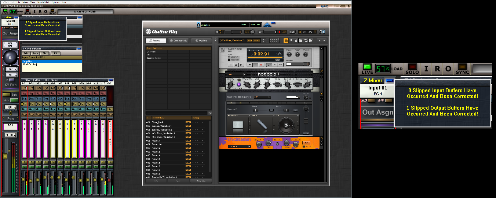
Task: Open the Control Room Pro preset dropdown
Action: pos(262,97)
